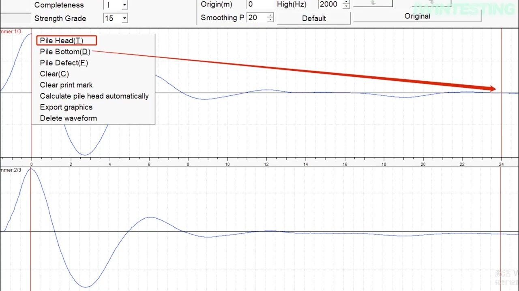Choose Calculate pile head automatically
This screenshot has height=291, width=519.
pyautogui.click(x=94, y=96)
